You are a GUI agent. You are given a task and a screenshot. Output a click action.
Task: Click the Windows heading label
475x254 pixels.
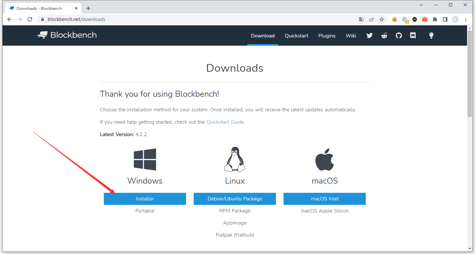point(145,181)
